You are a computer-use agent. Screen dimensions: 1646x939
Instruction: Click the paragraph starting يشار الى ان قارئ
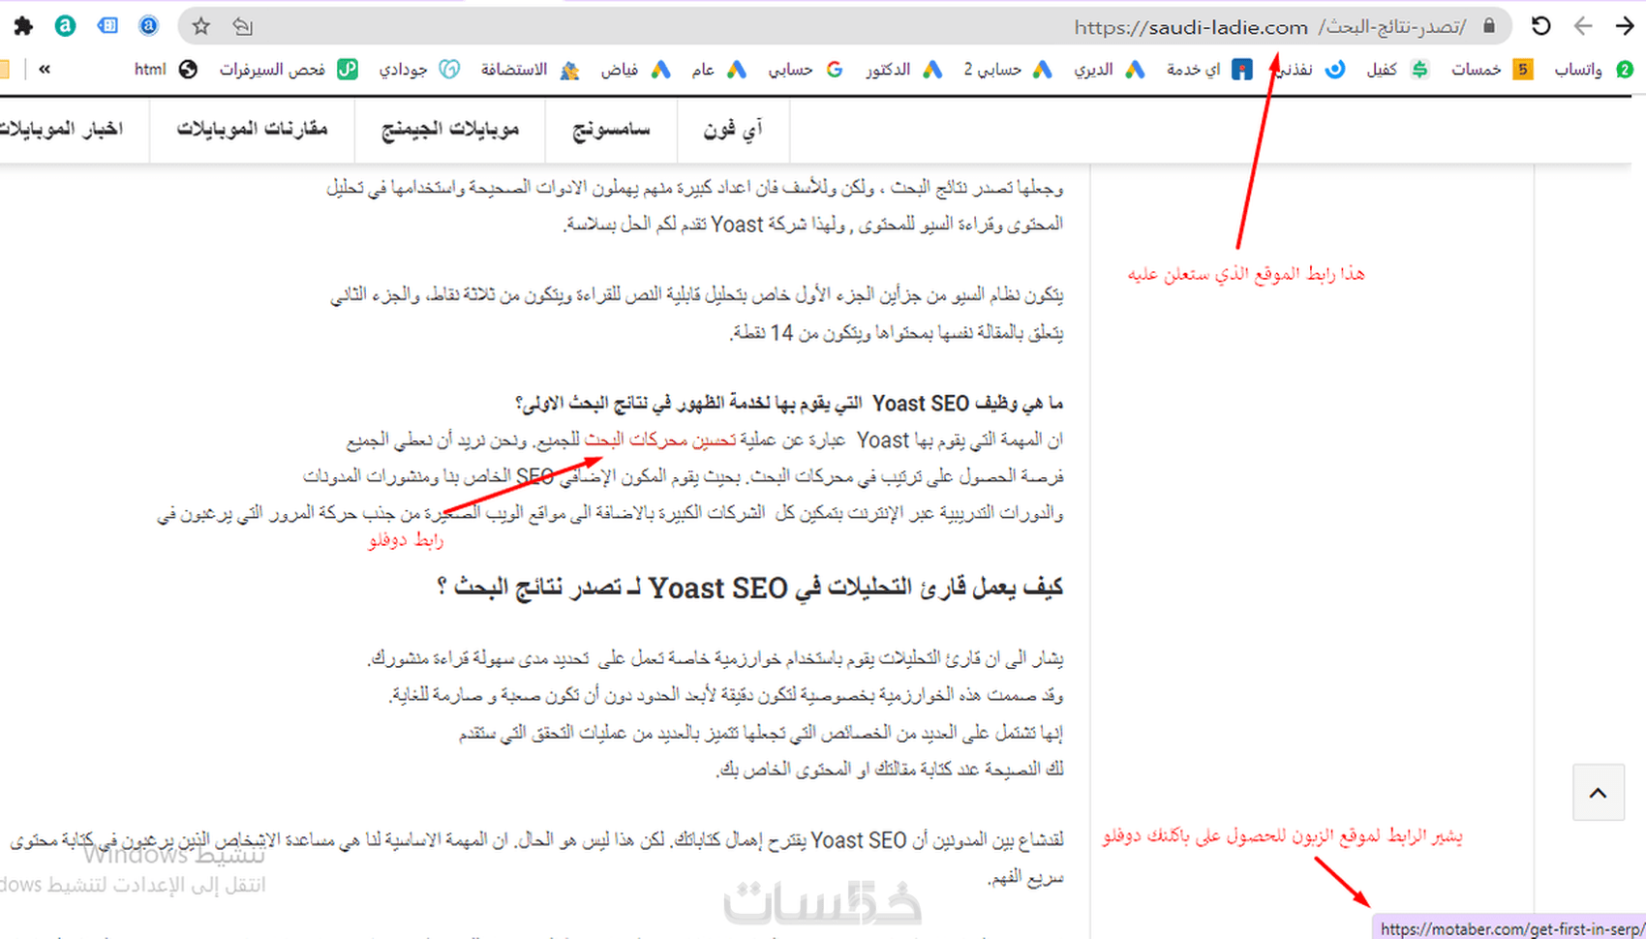[716, 658]
